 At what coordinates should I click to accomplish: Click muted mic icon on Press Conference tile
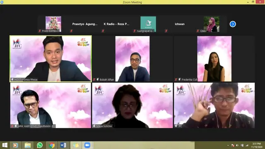coord(40,31)
